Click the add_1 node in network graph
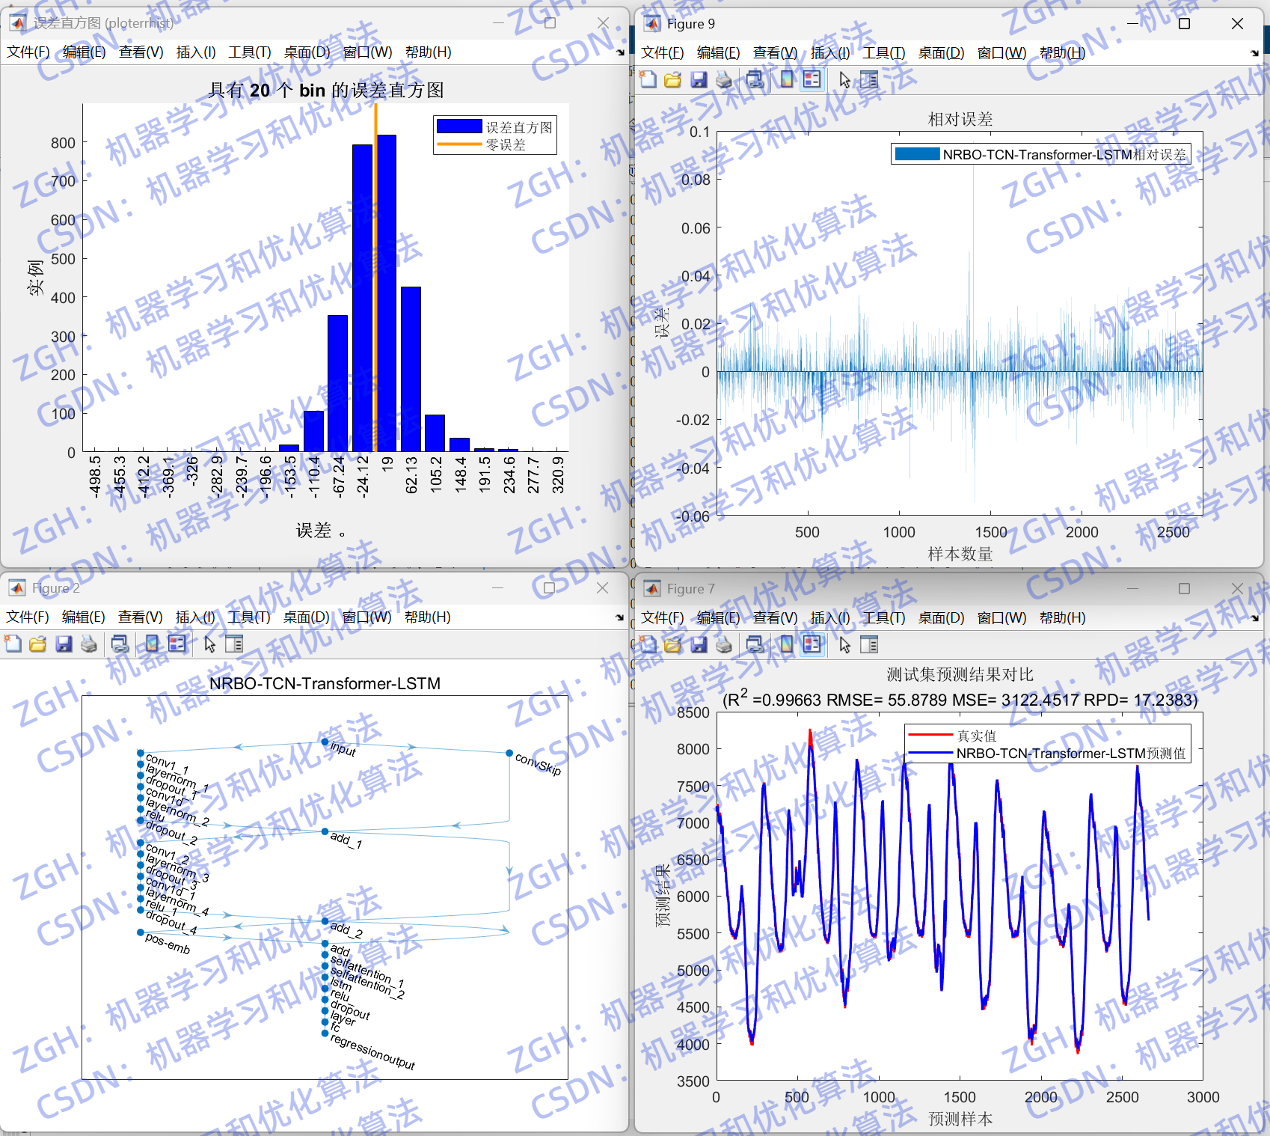The height and width of the screenshot is (1136, 1270). (325, 831)
